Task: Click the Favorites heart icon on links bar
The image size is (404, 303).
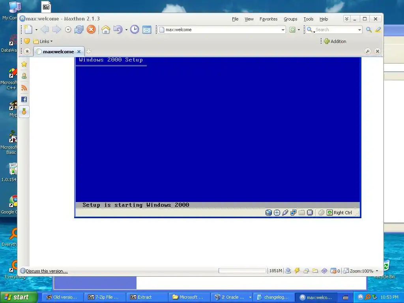Action: [x=27, y=41]
